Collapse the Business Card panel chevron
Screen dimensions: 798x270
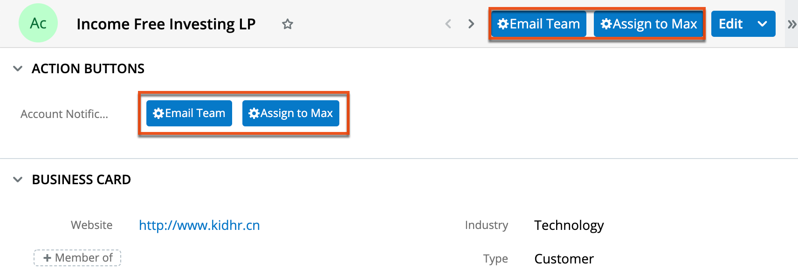pos(18,180)
